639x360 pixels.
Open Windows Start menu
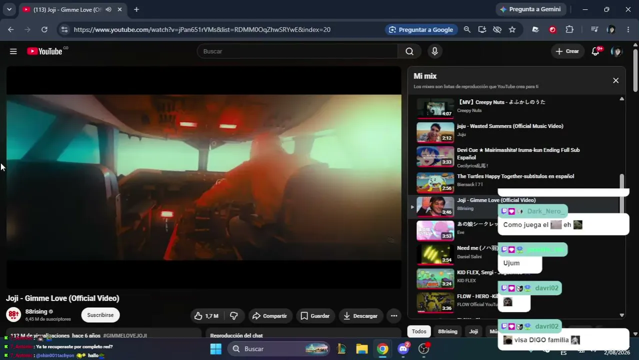pos(216,349)
